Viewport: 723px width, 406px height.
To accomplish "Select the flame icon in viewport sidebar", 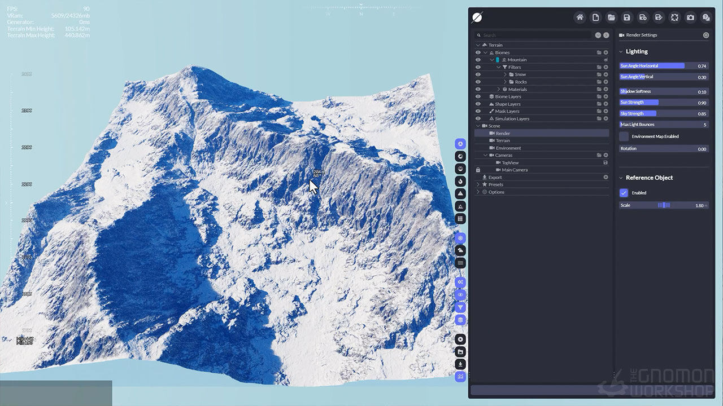I will [460, 182].
